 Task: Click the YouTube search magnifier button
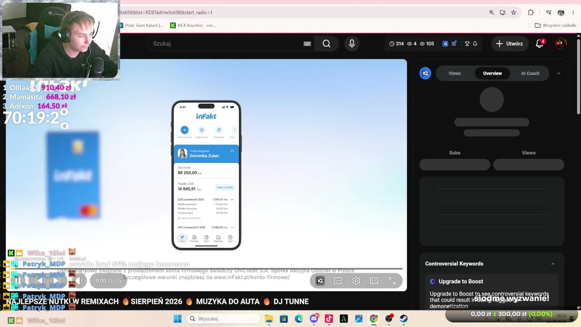pyautogui.click(x=326, y=44)
